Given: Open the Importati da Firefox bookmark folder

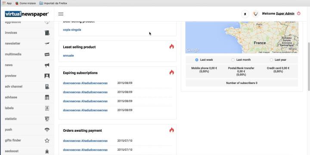Looking at the screenshot, I should point(53,3).
